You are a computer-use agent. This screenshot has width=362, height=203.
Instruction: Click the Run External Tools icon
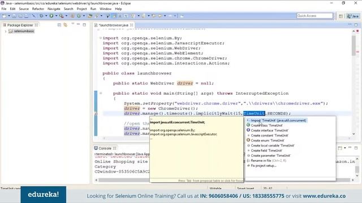(61, 16)
